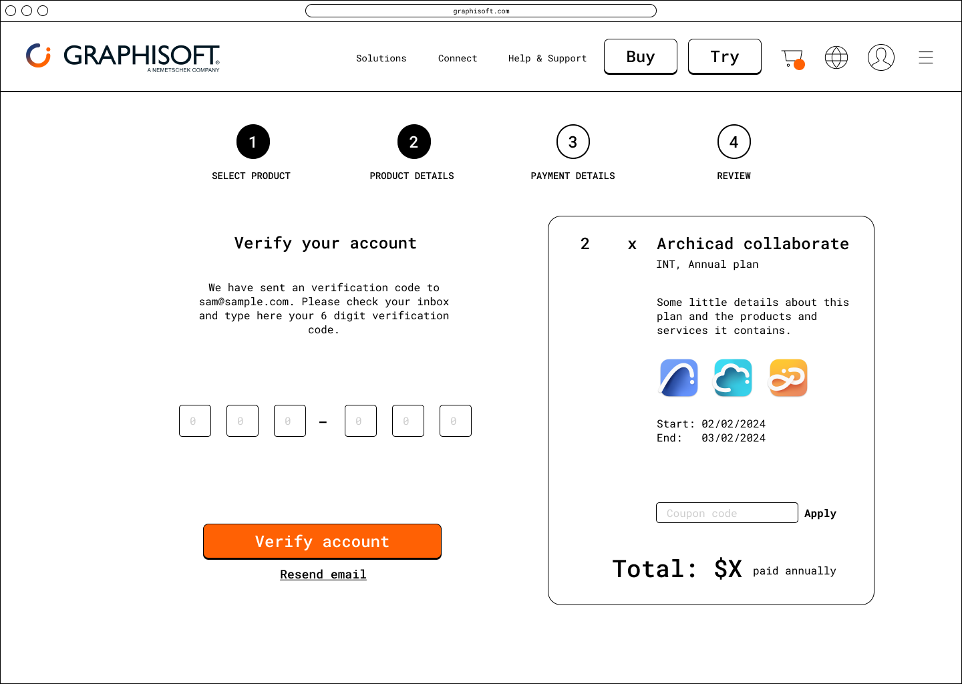Click the first verification digit box

pyautogui.click(x=195, y=421)
